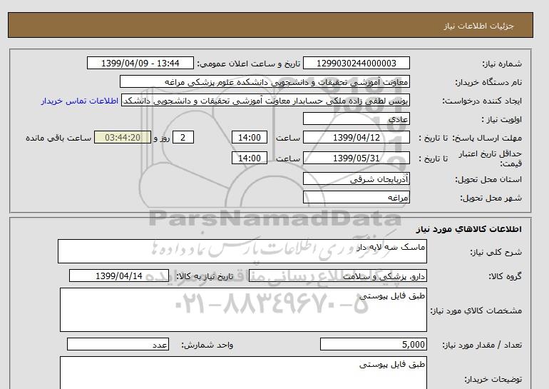Click the شماره نیاز label
This screenshot has height=389, width=549.
click(x=502, y=64)
